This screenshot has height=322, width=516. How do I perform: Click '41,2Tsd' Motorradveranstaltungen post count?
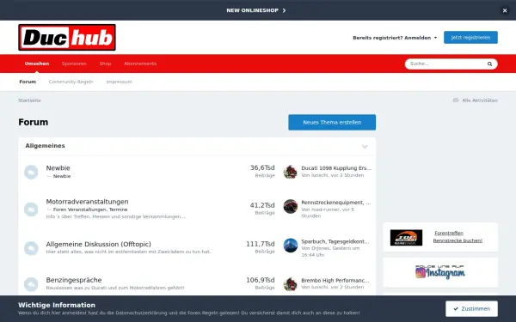click(262, 205)
